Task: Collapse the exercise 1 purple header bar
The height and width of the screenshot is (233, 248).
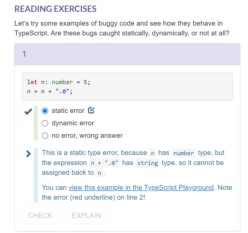Action: pyautogui.click(x=127, y=54)
